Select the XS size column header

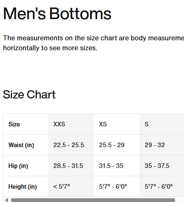tap(117, 124)
